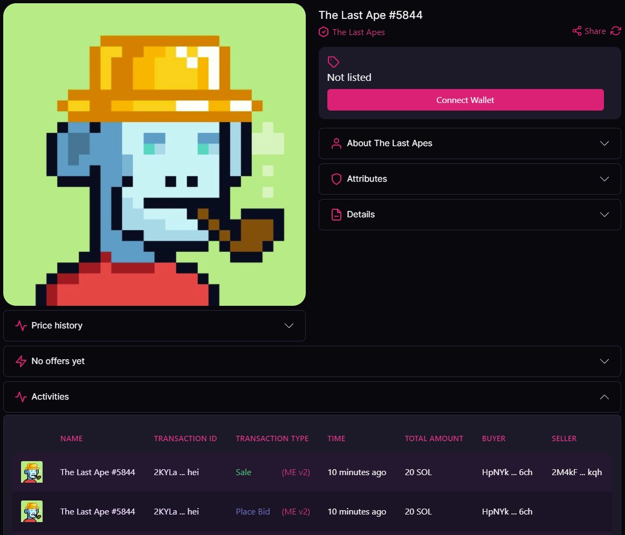Click the NAME column header
The image size is (625, 535).
[x=71, y=438]
